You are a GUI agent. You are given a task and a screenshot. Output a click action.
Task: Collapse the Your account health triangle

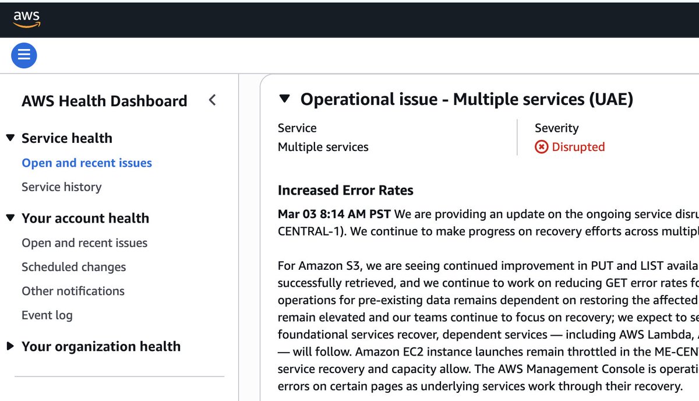10,218
